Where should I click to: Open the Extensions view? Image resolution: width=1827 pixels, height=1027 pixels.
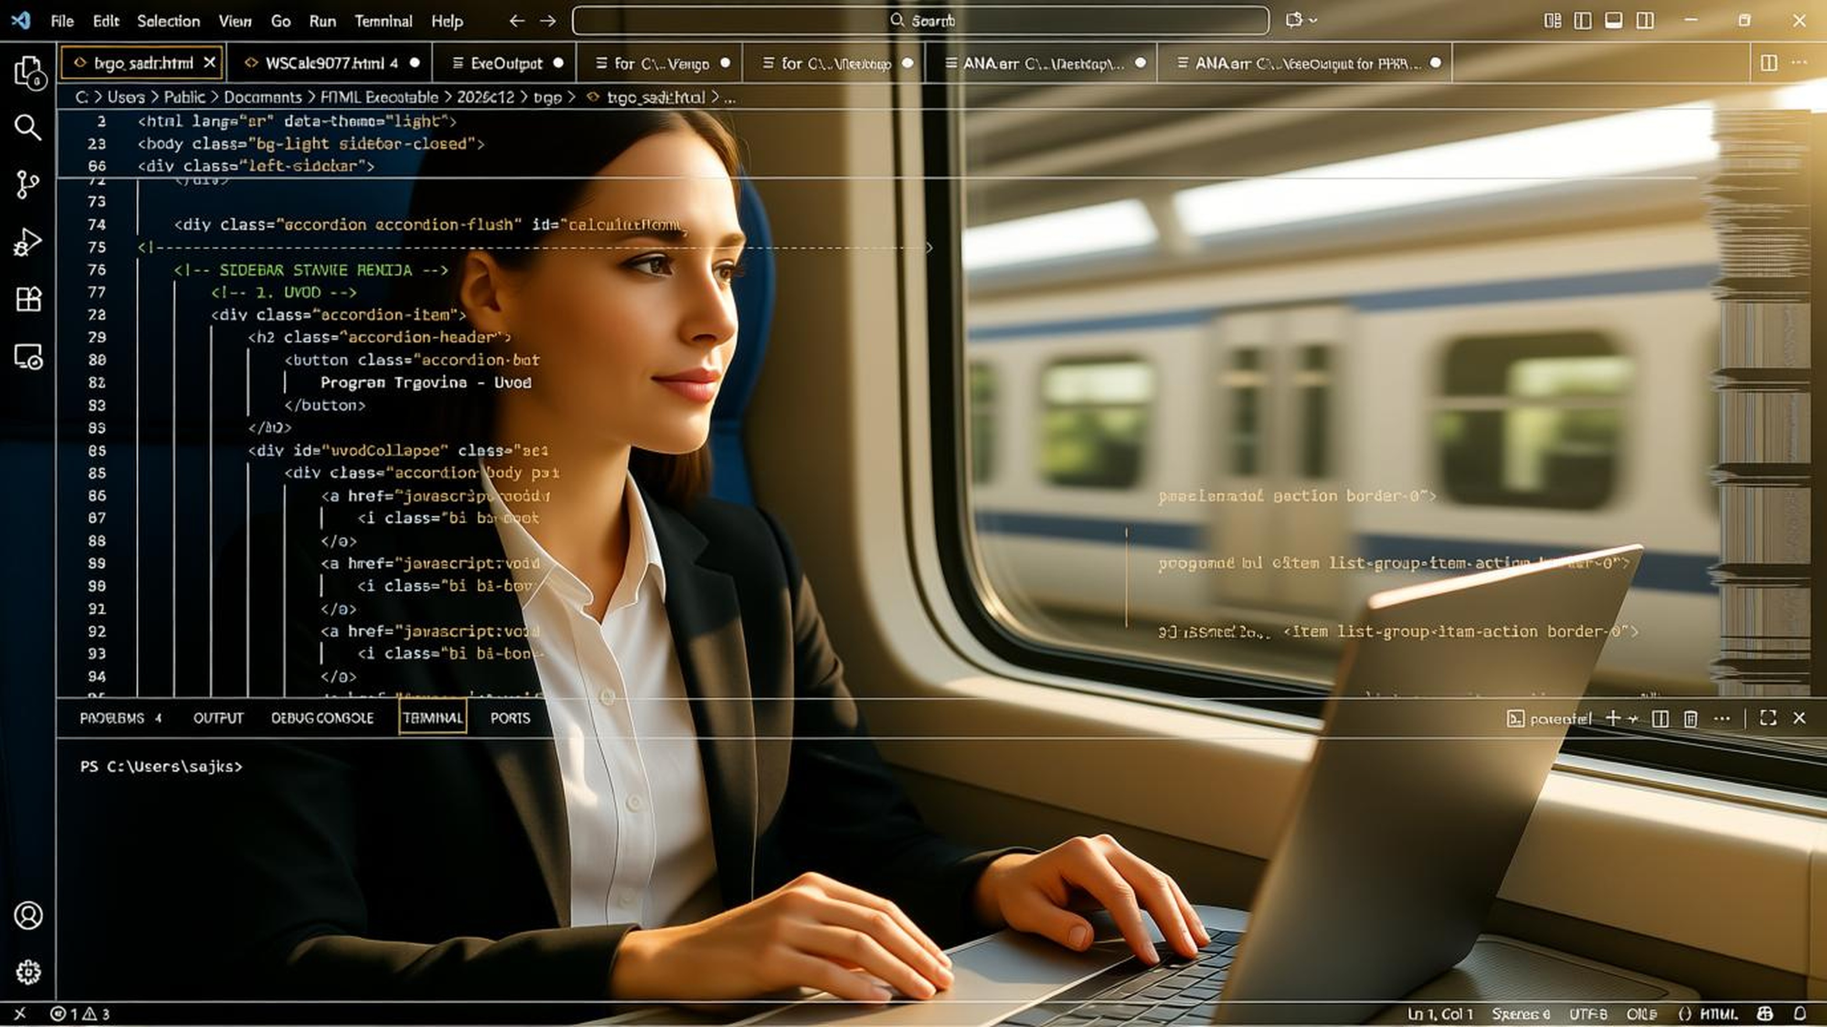[28, 299]
